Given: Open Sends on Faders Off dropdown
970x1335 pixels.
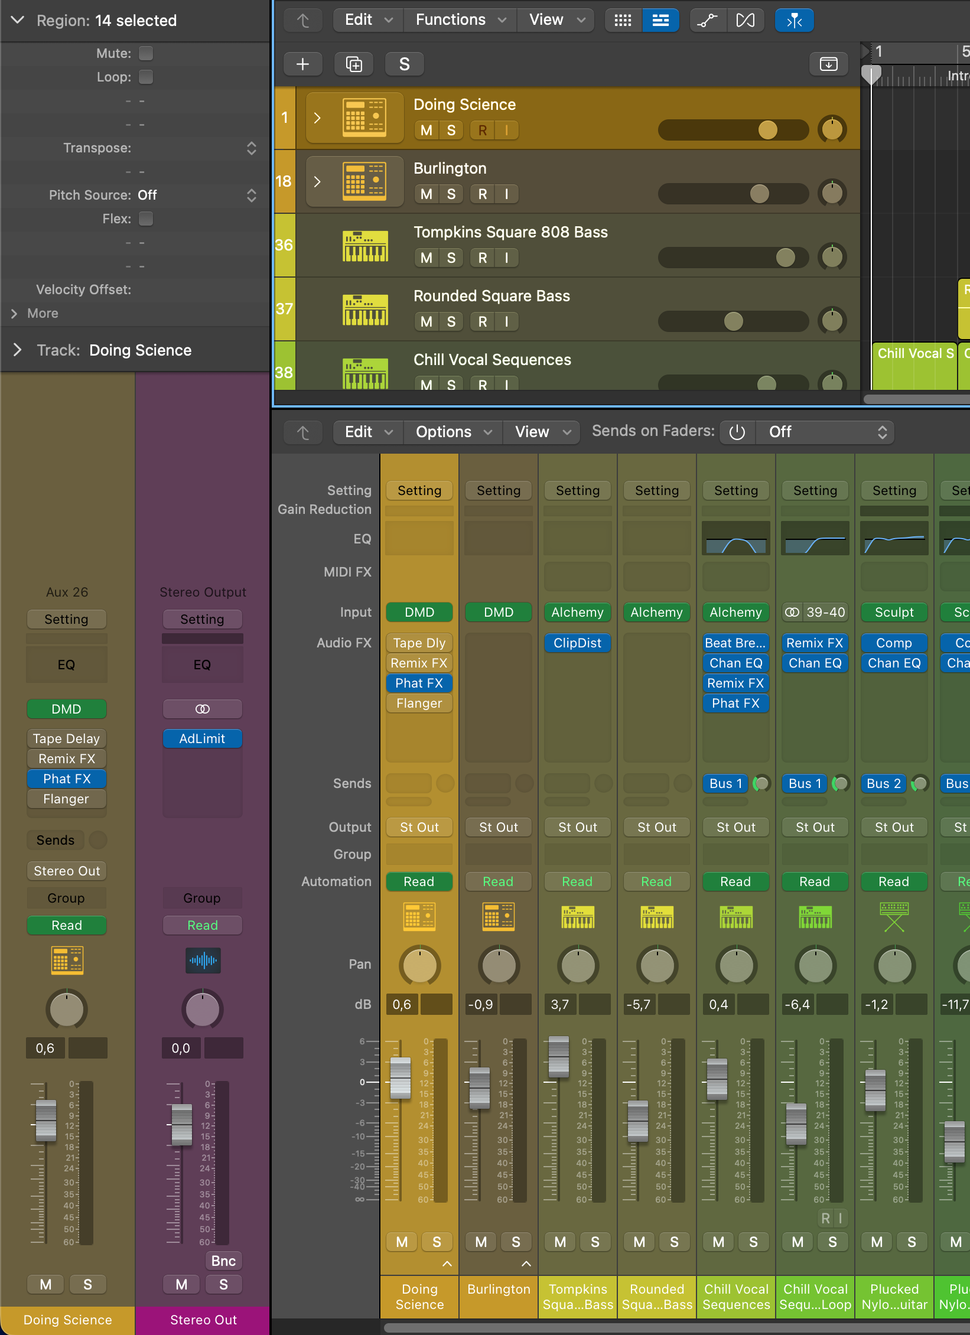Looking at the screenshot, I should click(825, 432).
